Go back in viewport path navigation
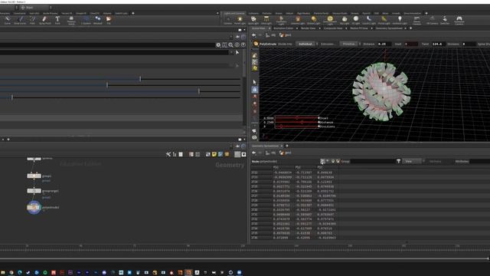This screenshot has width=490, height=276. tap(254, 35)
